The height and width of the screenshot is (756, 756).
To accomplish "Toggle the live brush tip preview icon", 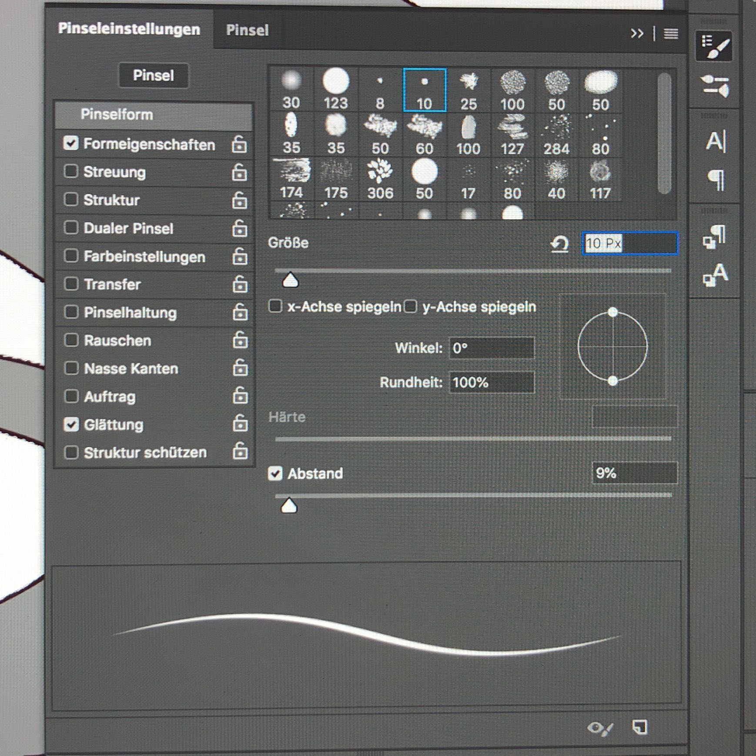I will pyautogui.click(x=600, y=728).
